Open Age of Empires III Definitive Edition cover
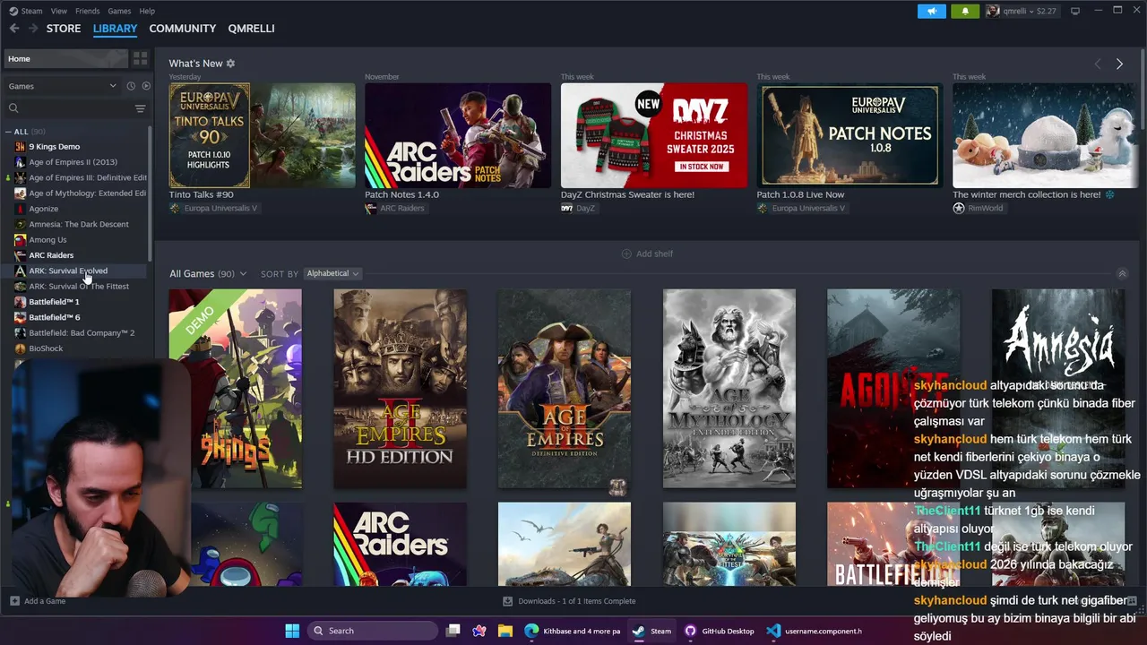The image size is (1147, 645). click(565, 389)
